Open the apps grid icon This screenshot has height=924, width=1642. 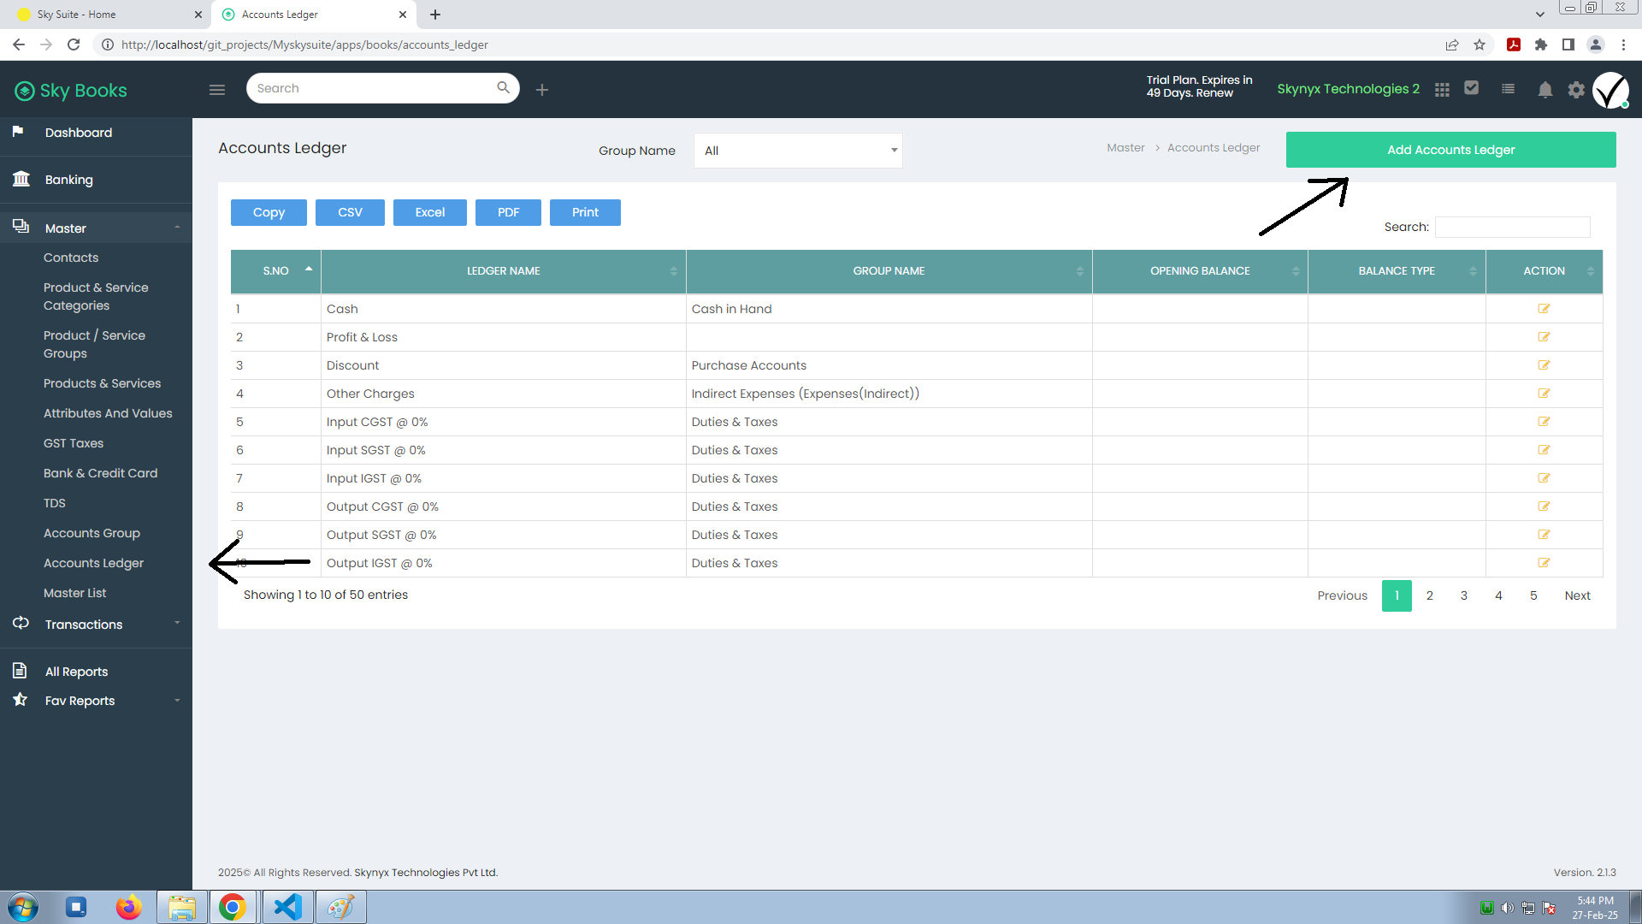[x=1442, y=89]
